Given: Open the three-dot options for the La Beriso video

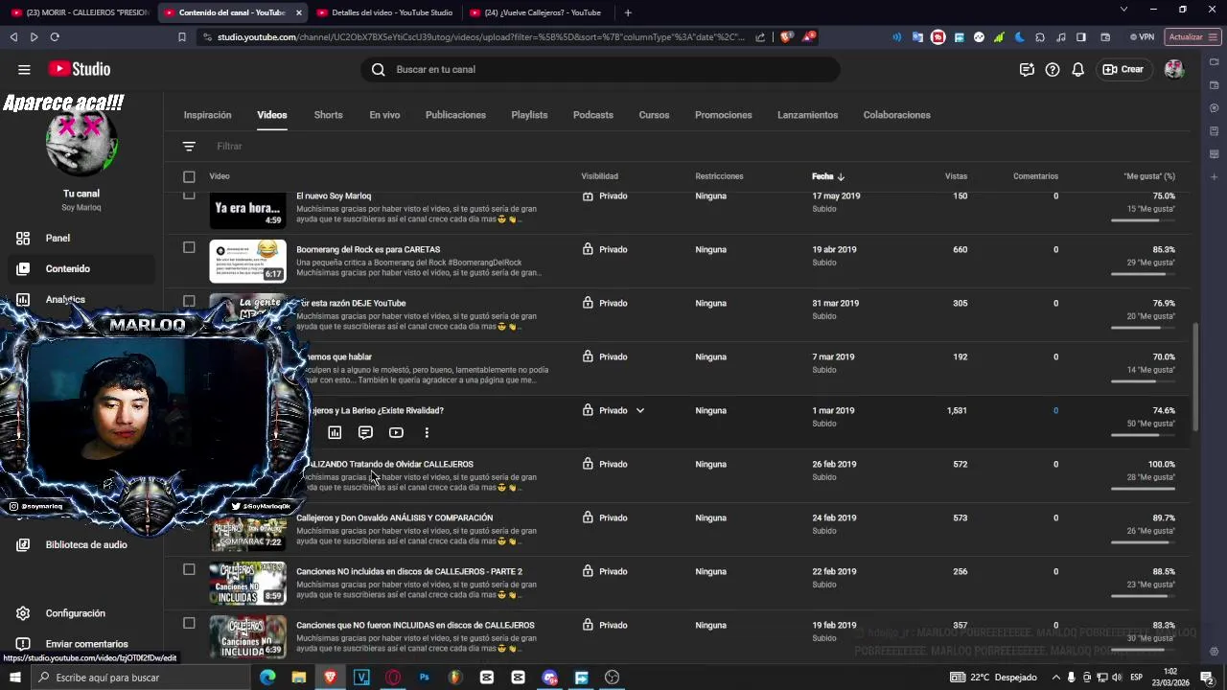Looking at the screenshot, I should click(x=427, y=432).
